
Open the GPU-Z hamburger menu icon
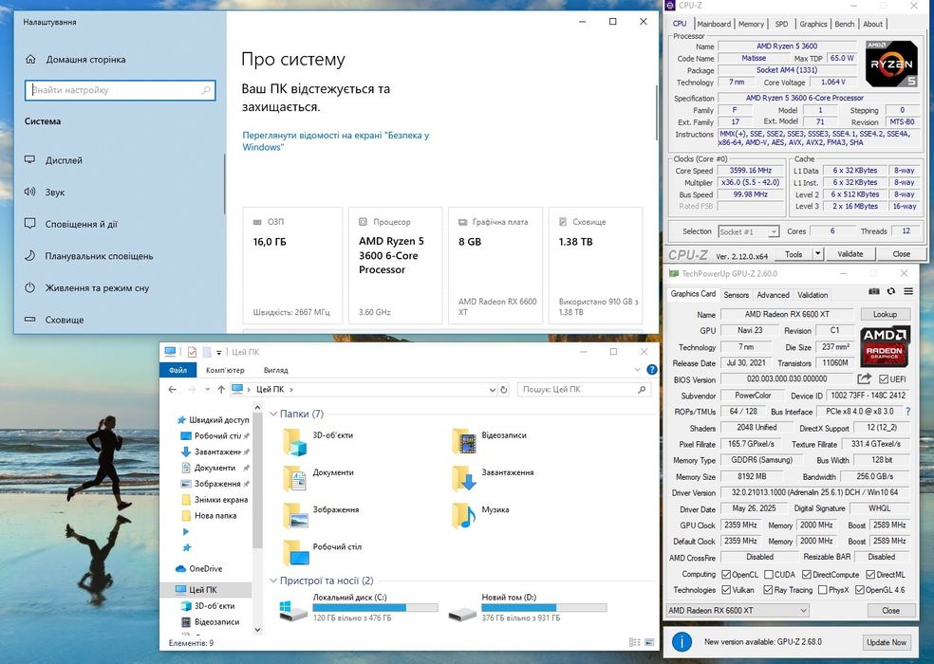pyautogui.click(x=908, y=291)
